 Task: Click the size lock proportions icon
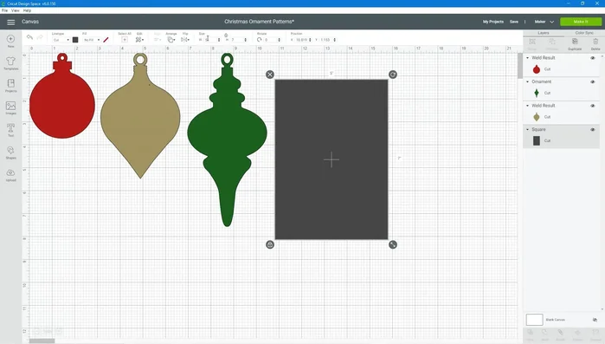click(x=226, y=36)
